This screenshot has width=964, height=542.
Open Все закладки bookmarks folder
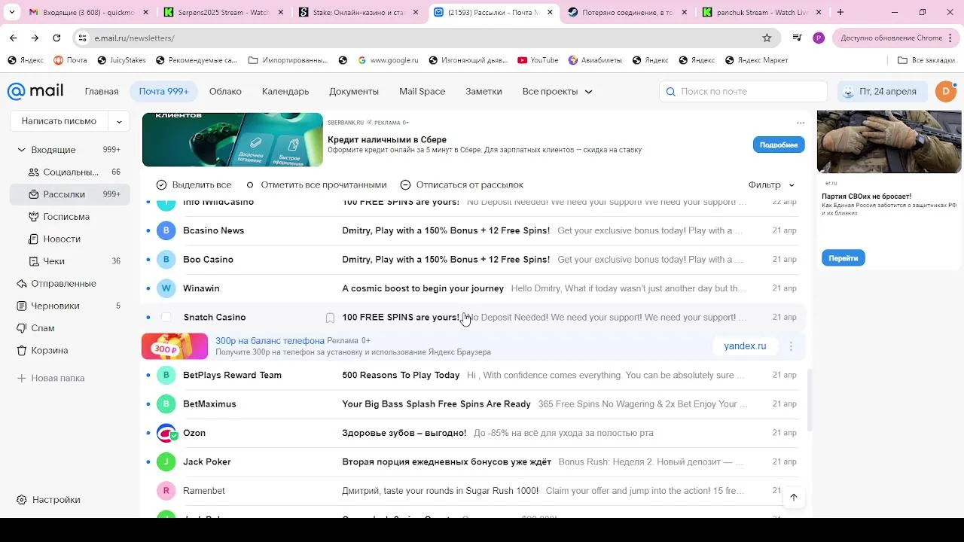coord(926,60)
